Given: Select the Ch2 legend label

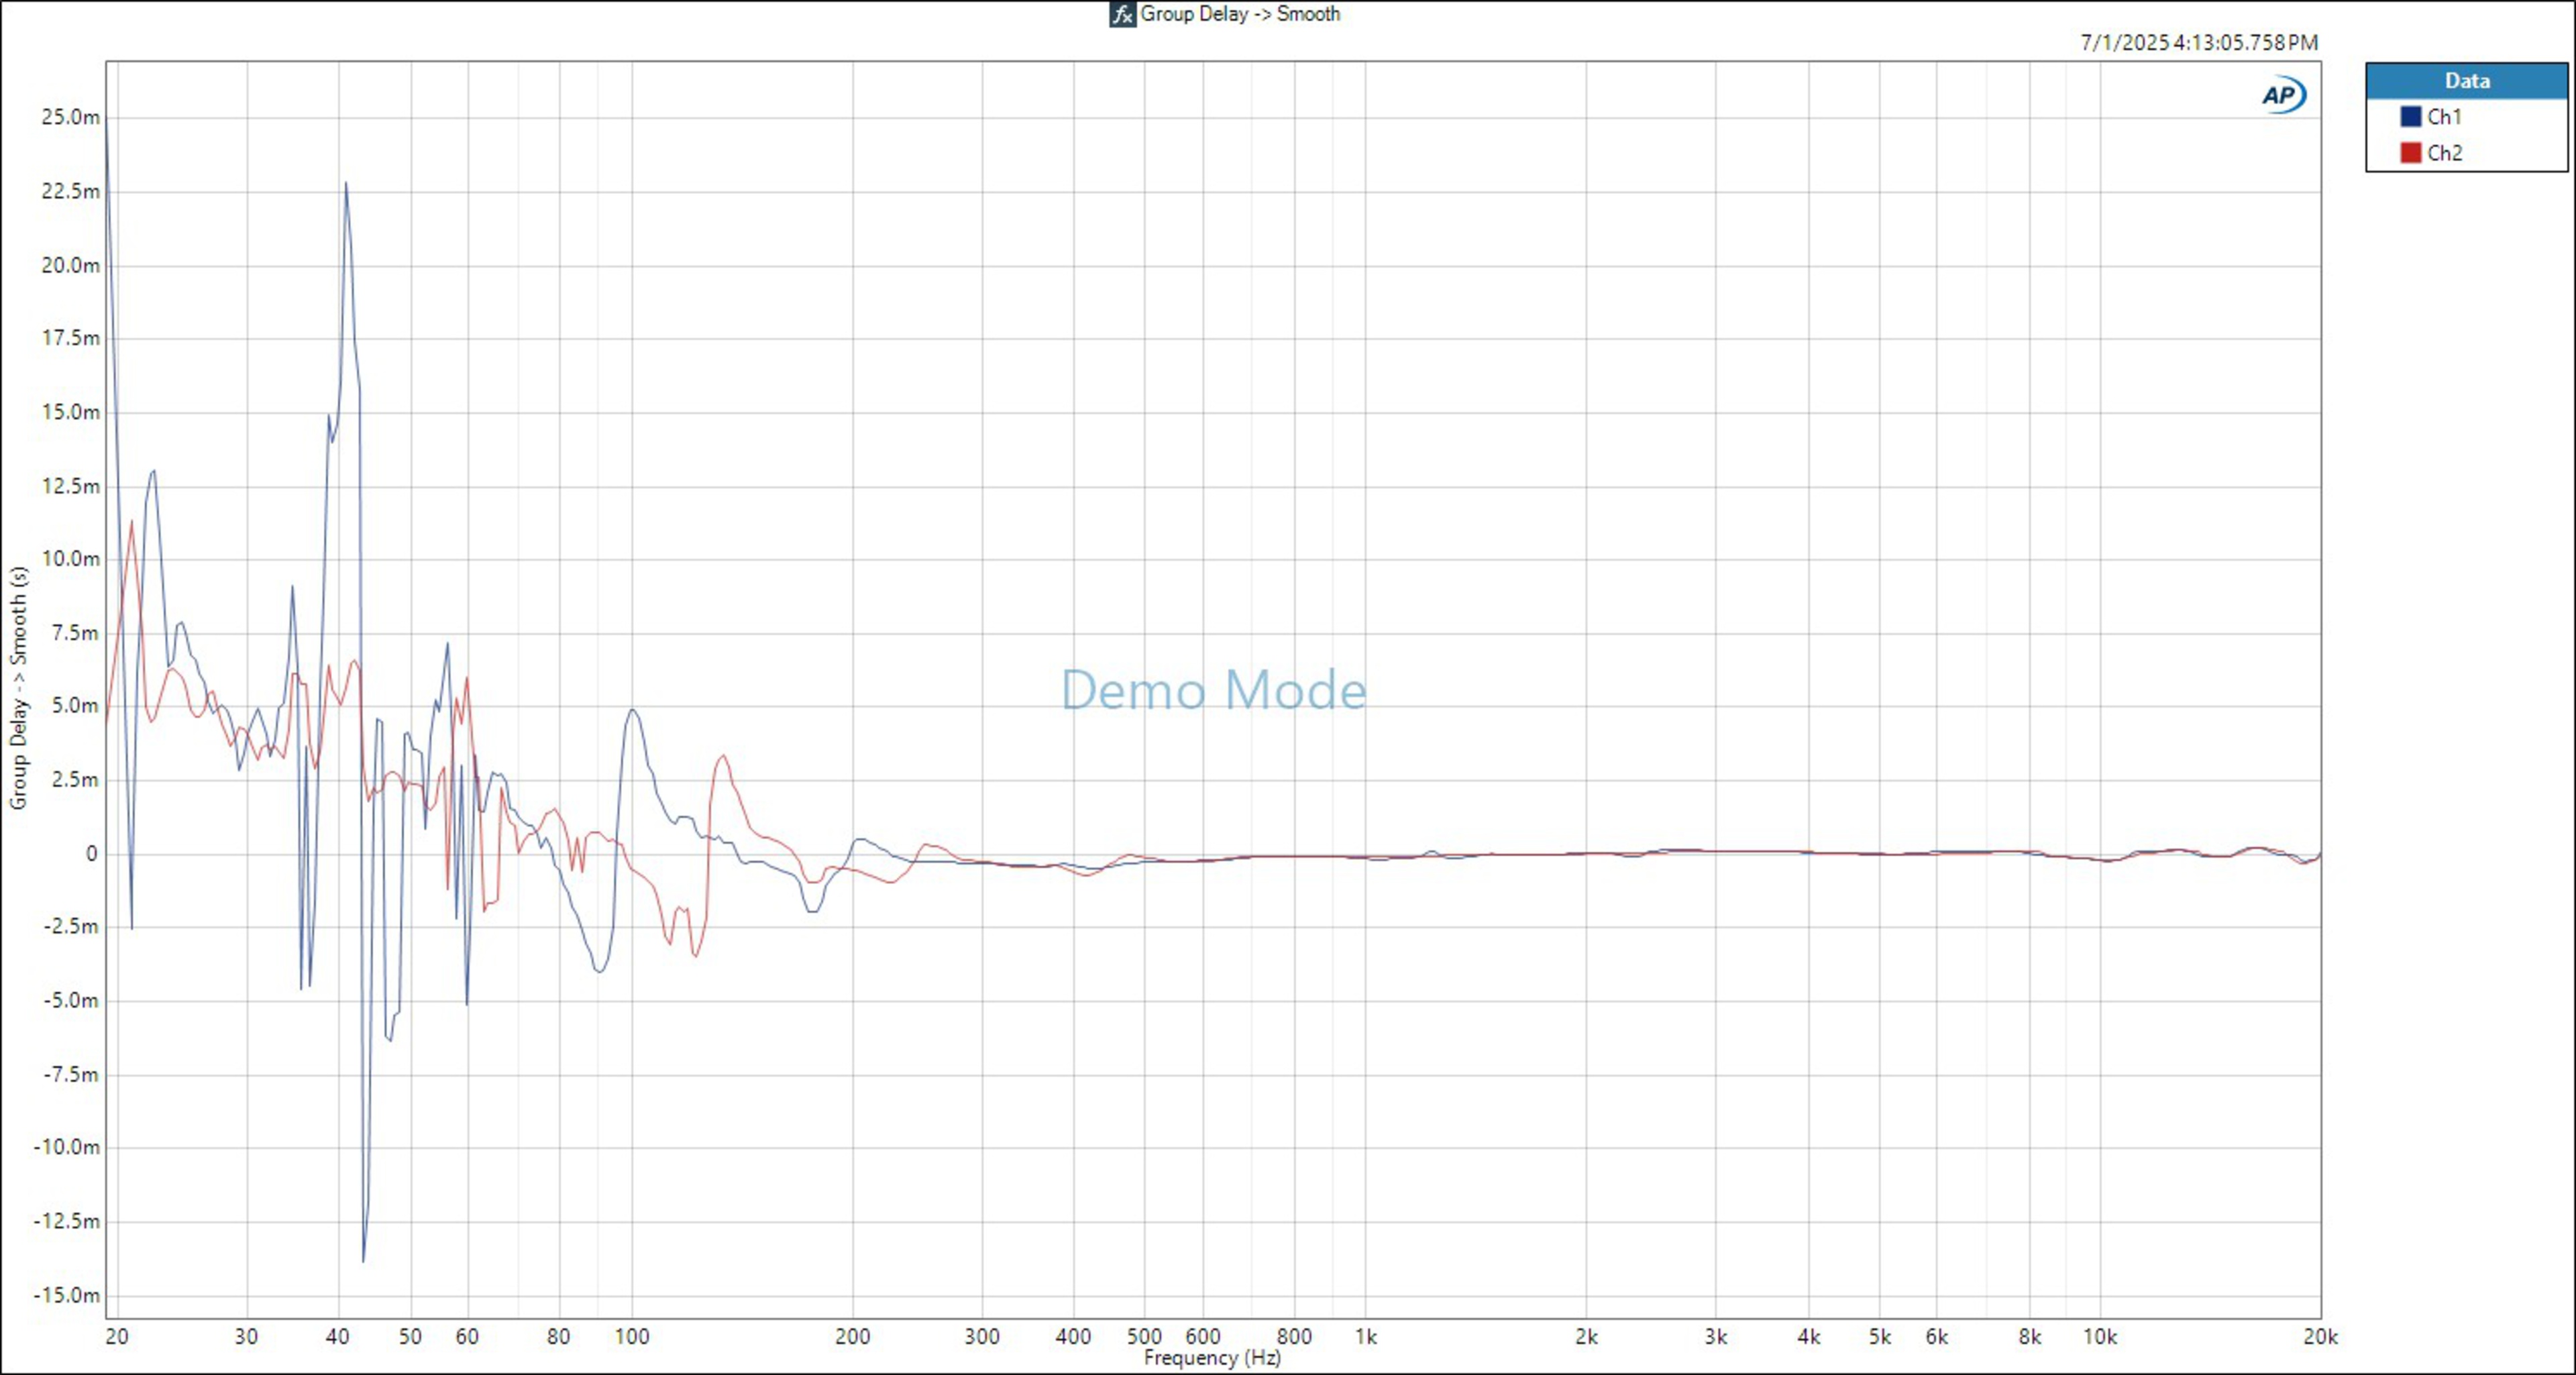Looking at the screenshot, I should click(x=2444, y=153).
